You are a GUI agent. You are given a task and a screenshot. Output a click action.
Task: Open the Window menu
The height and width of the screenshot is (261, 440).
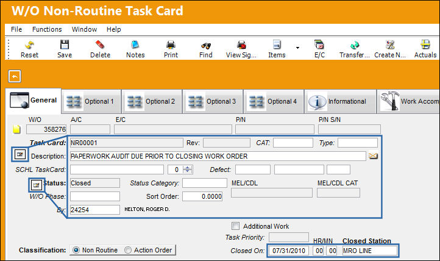(84, 29)
